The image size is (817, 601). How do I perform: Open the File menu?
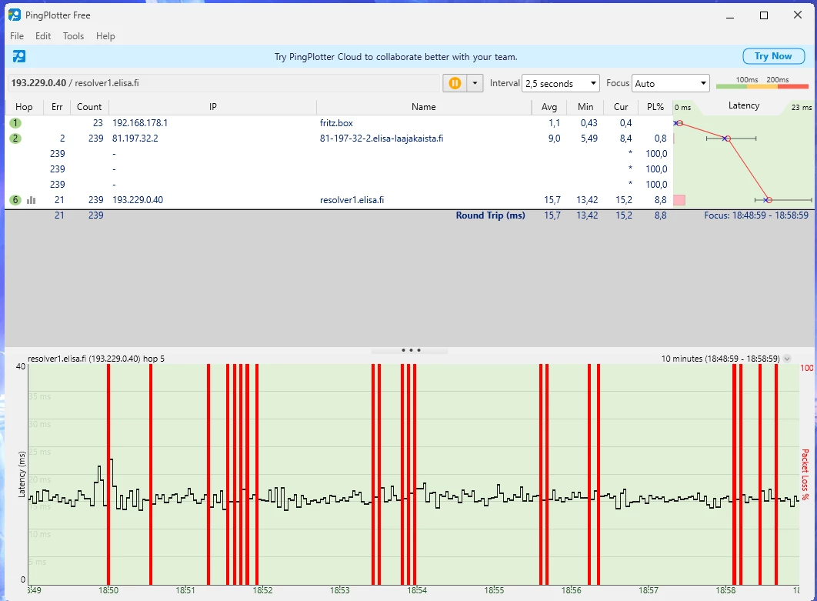pyautogui.click(x=17, y=36)
